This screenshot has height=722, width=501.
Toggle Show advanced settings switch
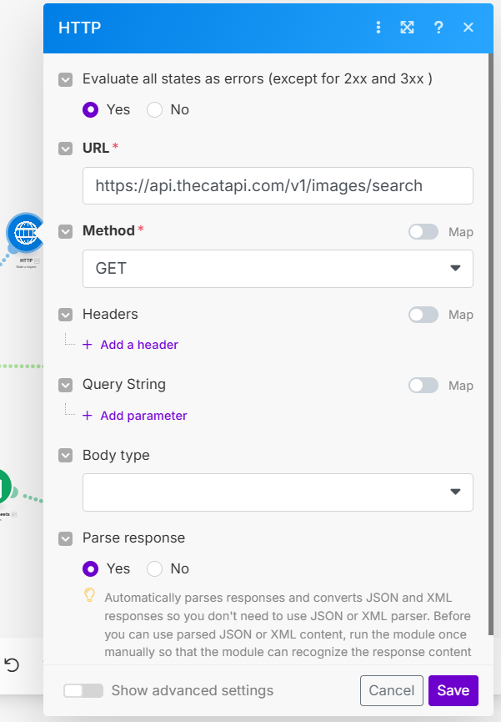[83, 690]
